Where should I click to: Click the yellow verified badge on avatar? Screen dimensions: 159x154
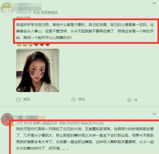click(12, 125)
